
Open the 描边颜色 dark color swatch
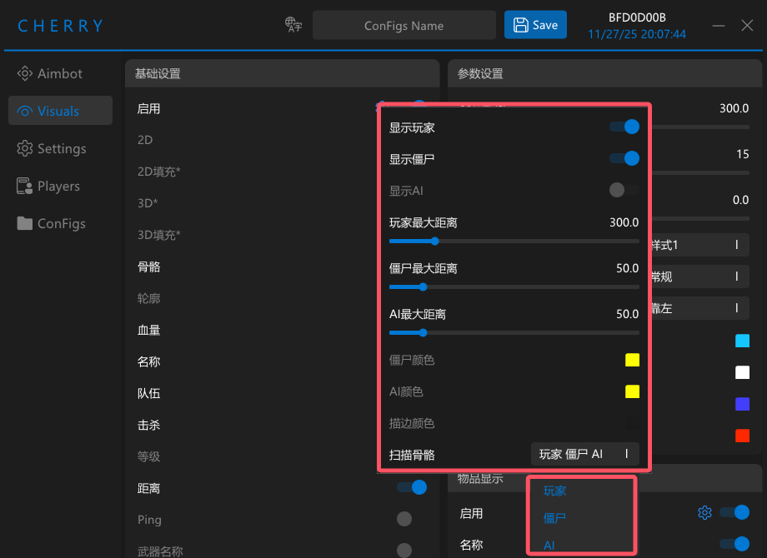(x=632, y=423)
